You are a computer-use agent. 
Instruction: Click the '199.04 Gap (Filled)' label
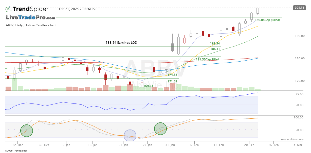[x=267, y=20]
